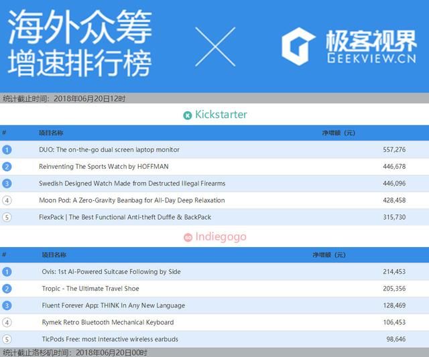Click the 446,678 amount value
Viewport: 429px width, 357px height.
coord(394,167)
